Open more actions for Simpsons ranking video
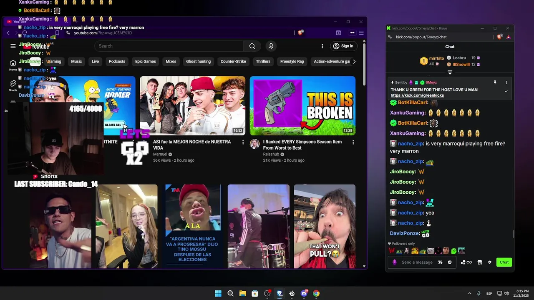The height and width of the screenshot is (300, 534). click(353, 142)
